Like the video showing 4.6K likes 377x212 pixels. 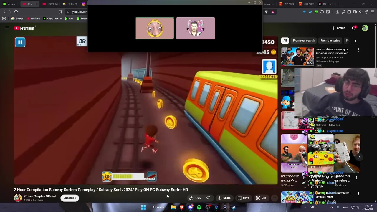(x=195, y=198)
